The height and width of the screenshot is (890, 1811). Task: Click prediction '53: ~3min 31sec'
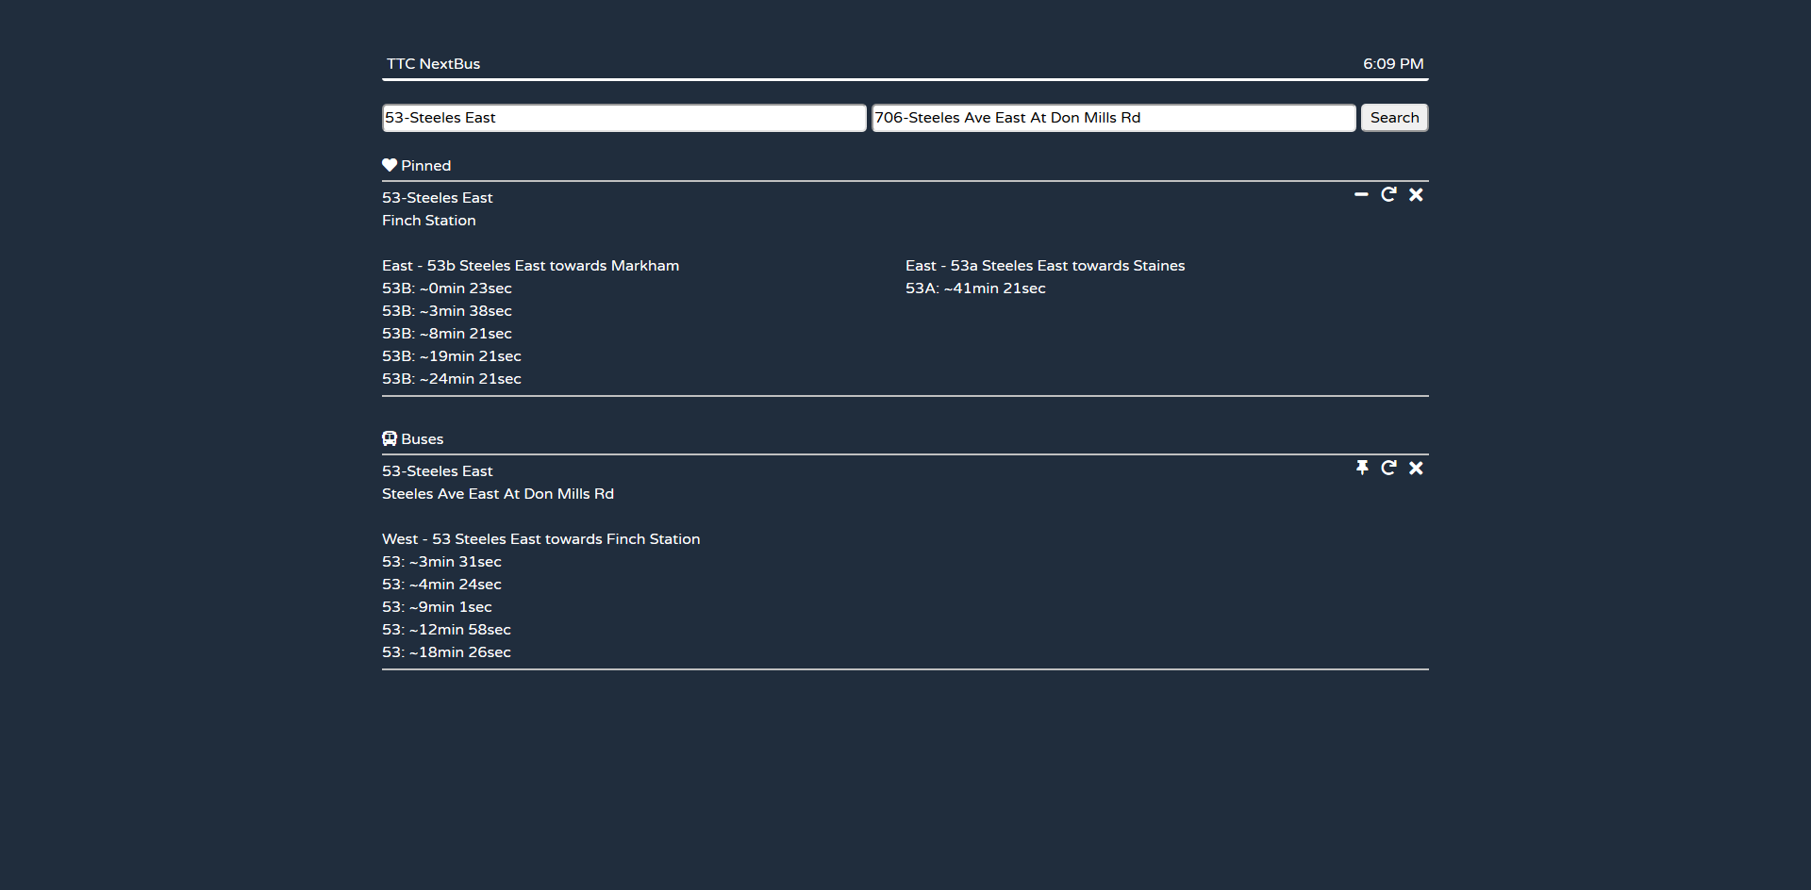coord(441,562)
